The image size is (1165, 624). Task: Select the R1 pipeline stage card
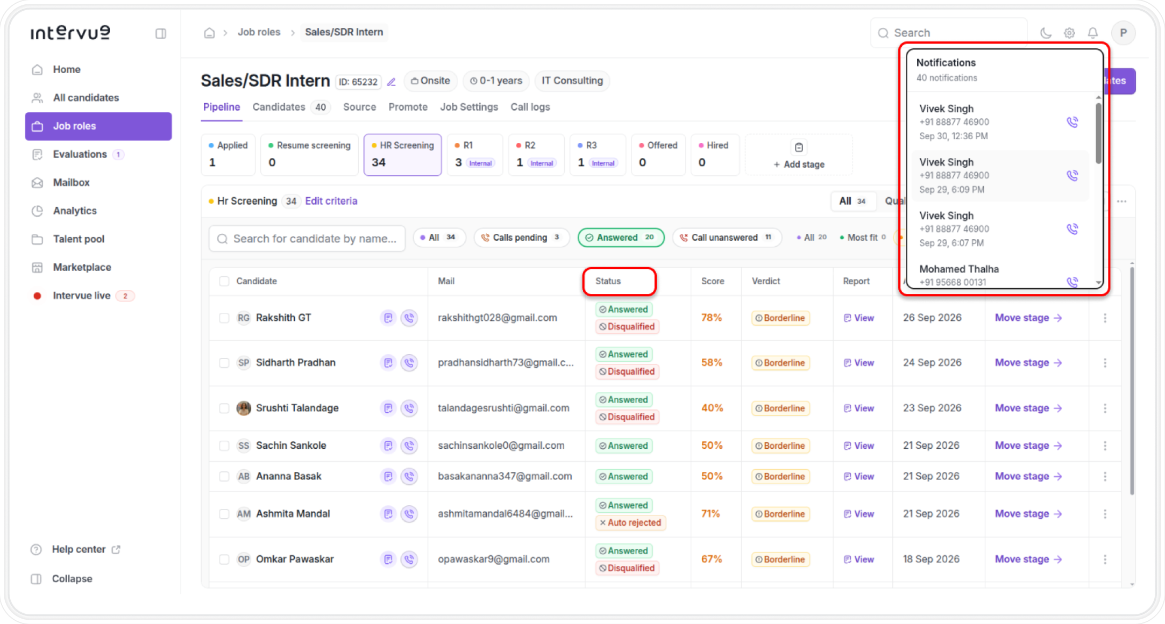(474, 155)
